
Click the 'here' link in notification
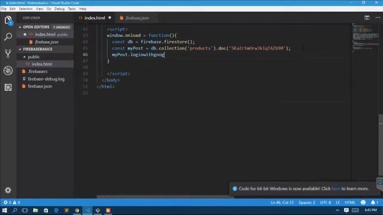[x=336, y=189]
